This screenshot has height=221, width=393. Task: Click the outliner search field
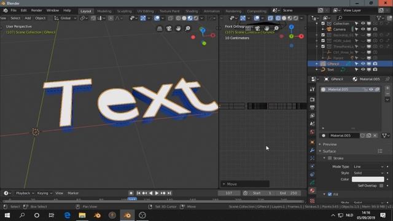[x=354, y=18]
